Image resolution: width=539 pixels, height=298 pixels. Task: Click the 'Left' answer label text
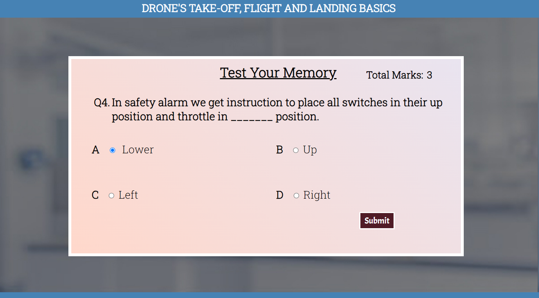(x=128, y=195)
